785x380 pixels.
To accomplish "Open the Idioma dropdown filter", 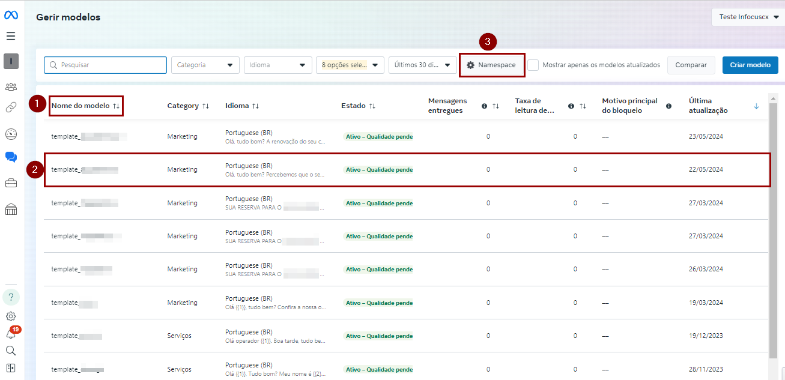I will (x=277, y=65).
